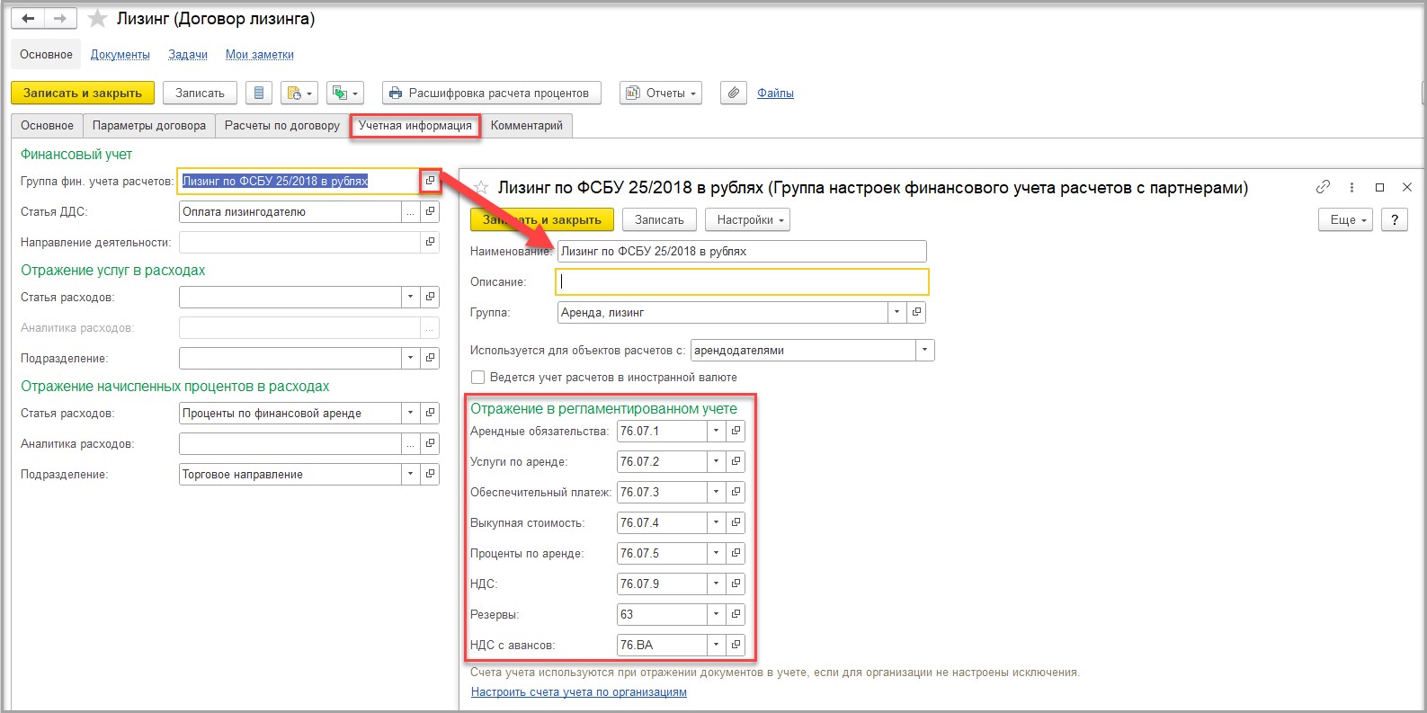
Task: Click the Группа фин. учета расчетов field
Action: 299,181
